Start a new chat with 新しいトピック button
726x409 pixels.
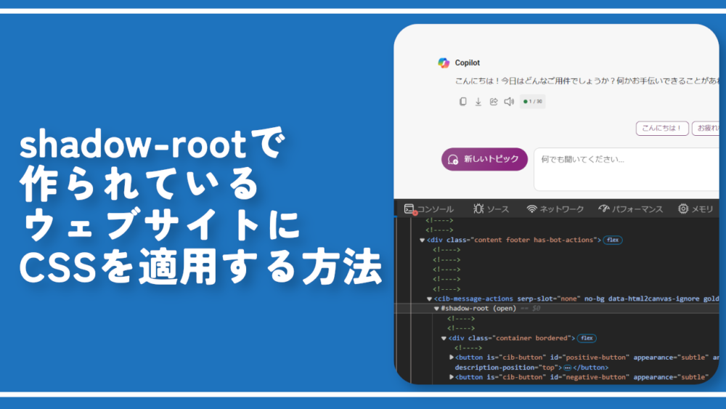tap(484, 159)
